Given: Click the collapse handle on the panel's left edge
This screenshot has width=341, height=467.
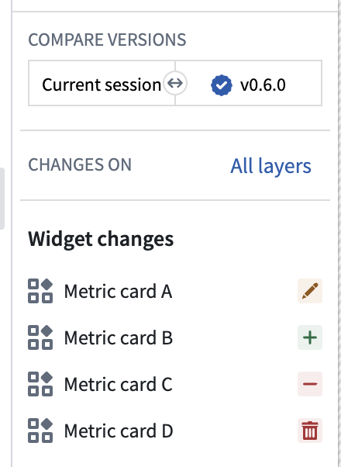Looking at the screenshot, I should click(x=2, y=199).
